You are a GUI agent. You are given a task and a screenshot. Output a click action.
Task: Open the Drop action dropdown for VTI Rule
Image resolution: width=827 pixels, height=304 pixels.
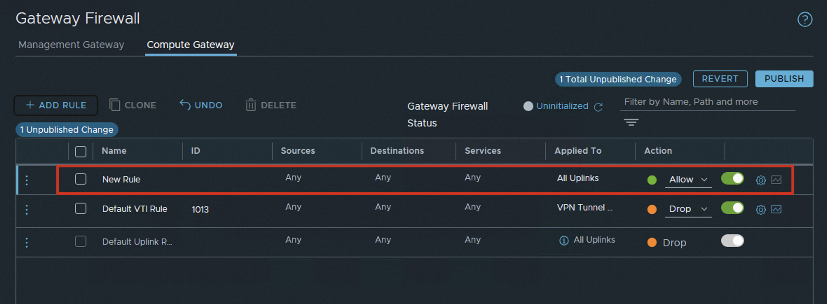click(x=688, y=209)
